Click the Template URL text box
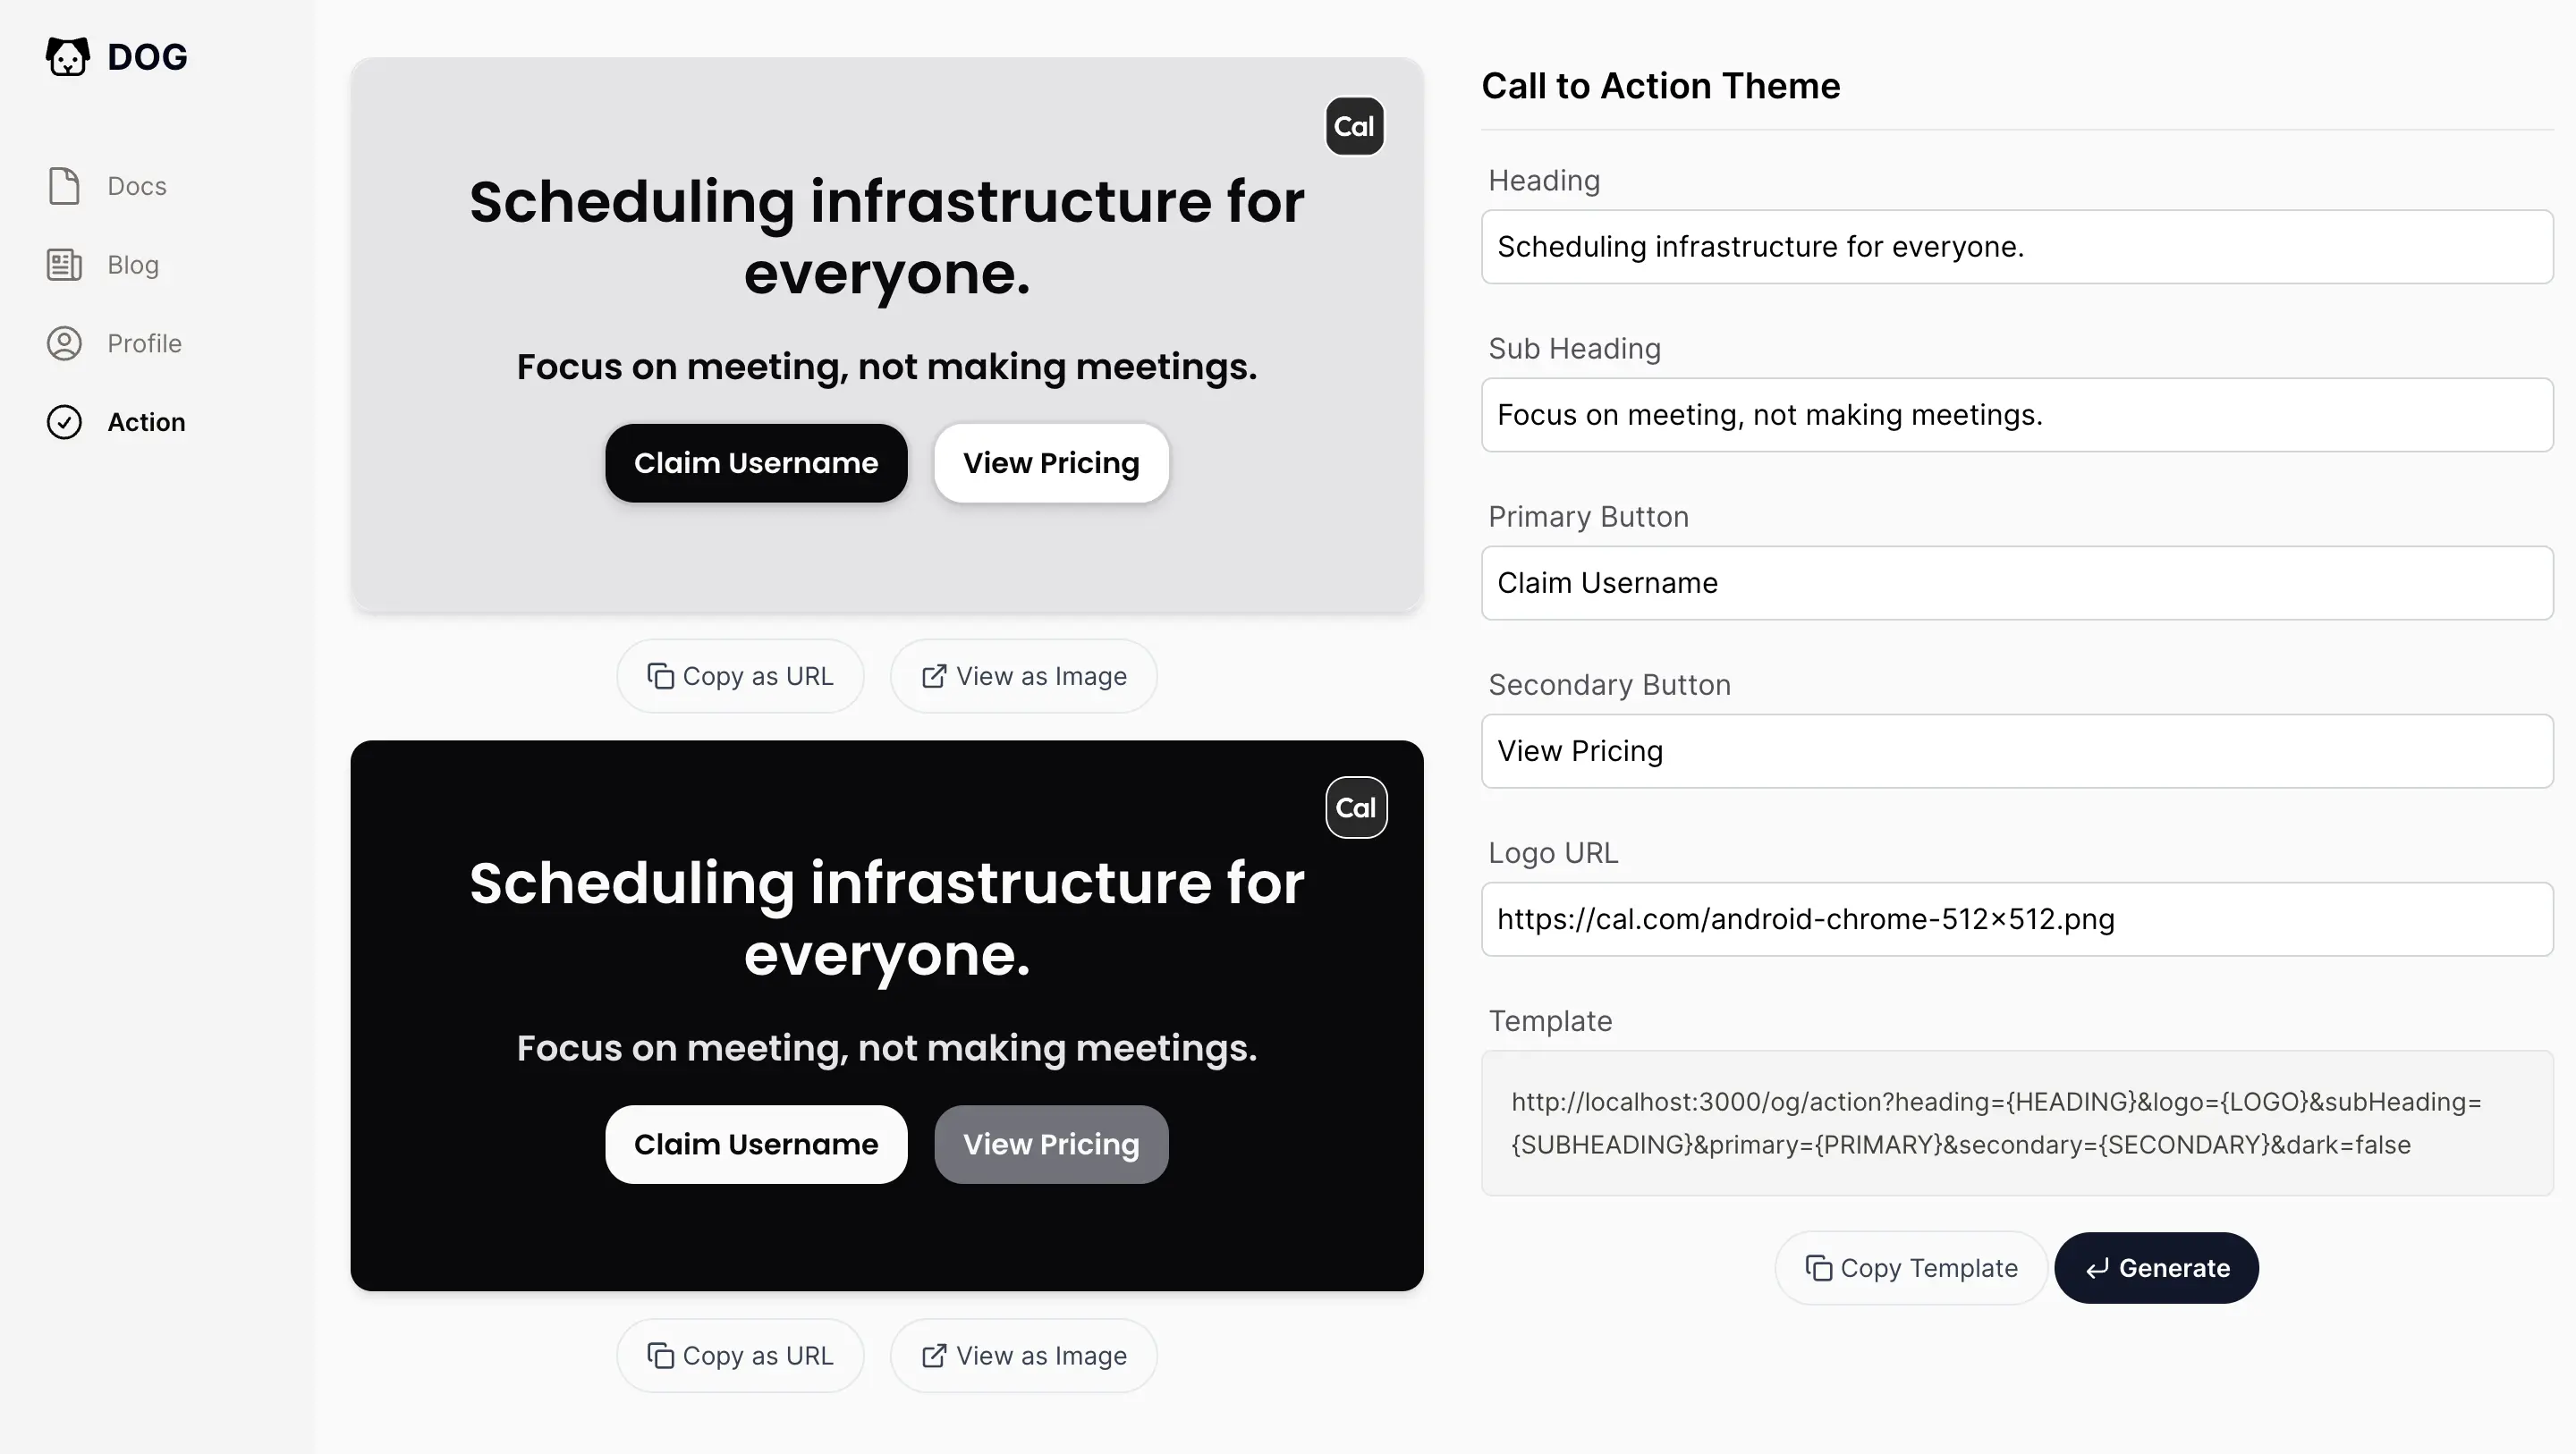Image resolution: width=2576 pixels, height=1454 pixels. click(2016, 1123)
